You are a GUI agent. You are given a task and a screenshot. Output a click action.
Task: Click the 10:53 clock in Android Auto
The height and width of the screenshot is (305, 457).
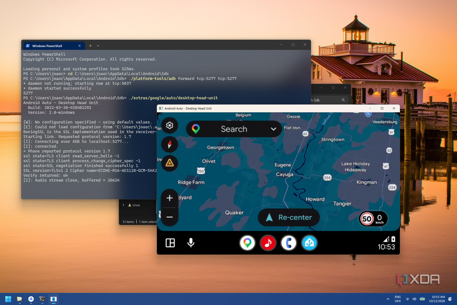[x=386, y=247]
